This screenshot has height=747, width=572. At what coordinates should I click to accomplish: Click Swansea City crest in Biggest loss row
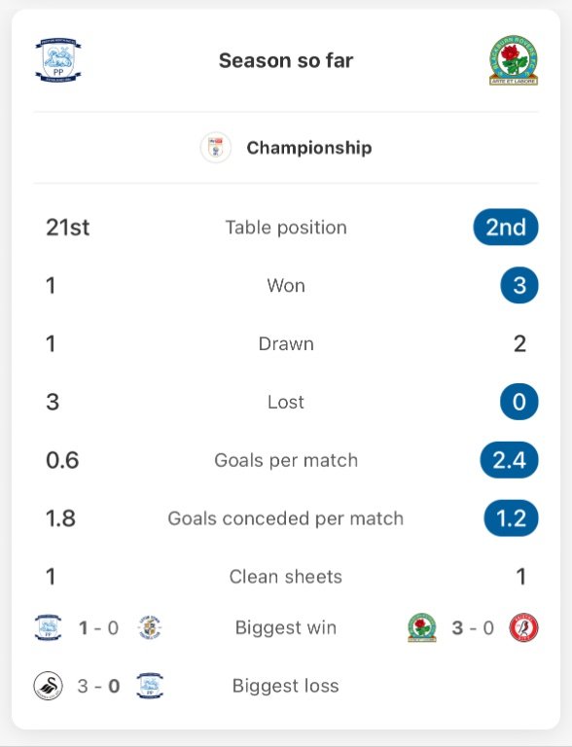point(48,686)
